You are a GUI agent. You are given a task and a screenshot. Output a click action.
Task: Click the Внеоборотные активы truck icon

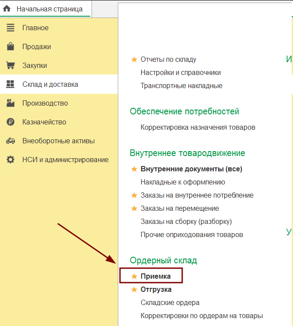[11, 141]
